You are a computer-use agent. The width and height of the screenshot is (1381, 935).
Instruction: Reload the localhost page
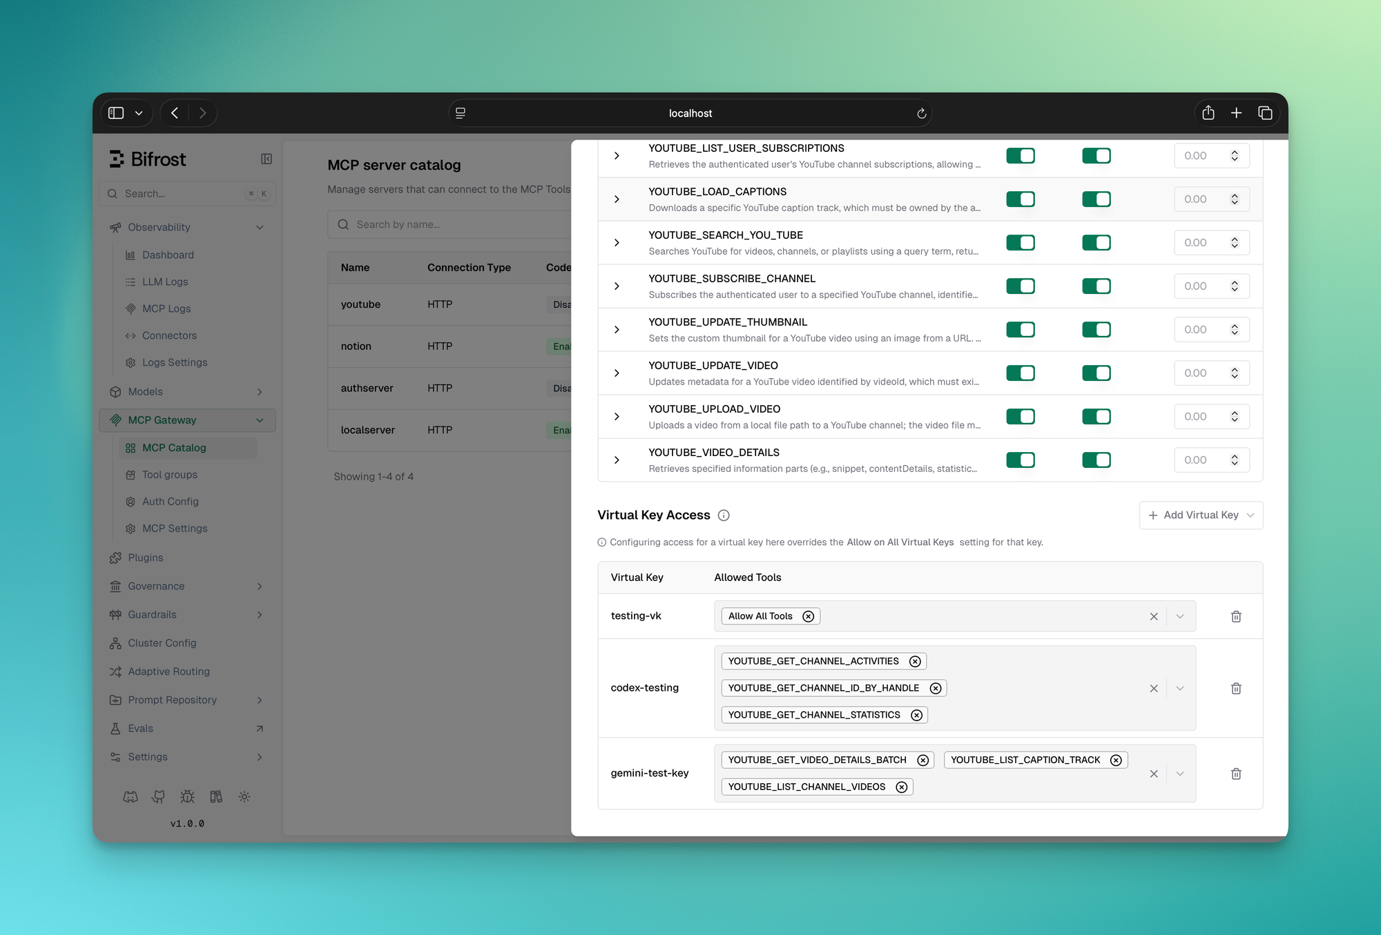pyautogui.click(x=921, y=113)
